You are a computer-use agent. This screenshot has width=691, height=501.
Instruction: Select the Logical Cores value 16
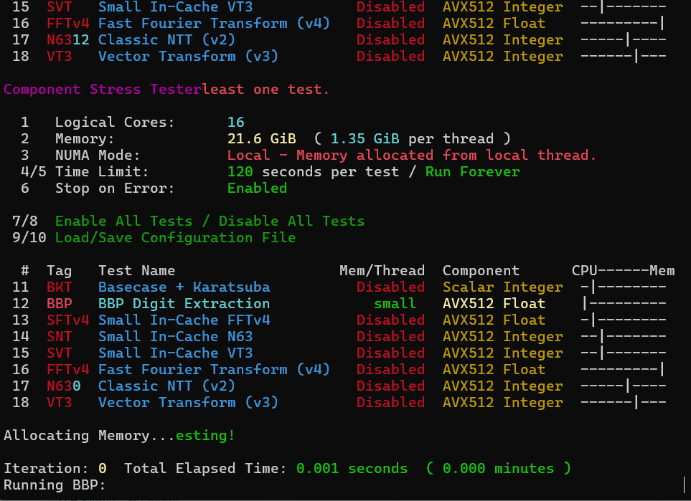pos(236,122)
